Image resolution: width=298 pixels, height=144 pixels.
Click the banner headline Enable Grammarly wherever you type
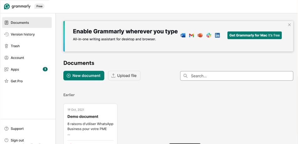click(x=125, y=31)
